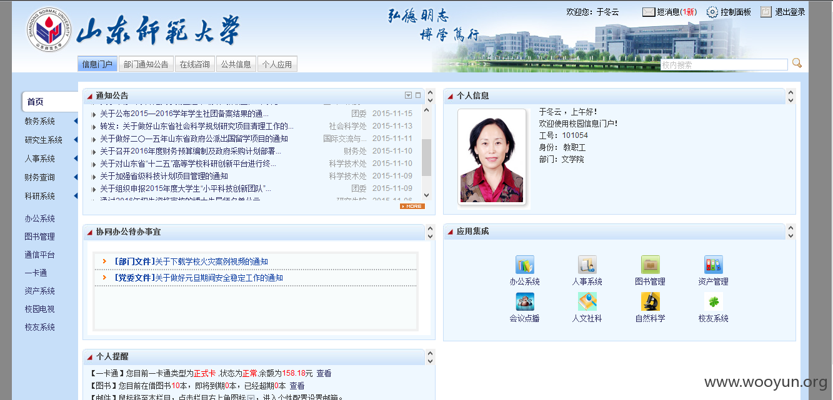Open the 会议点播 app icon
This screenshot has height=400, width=833.
[x=525, y=301]
